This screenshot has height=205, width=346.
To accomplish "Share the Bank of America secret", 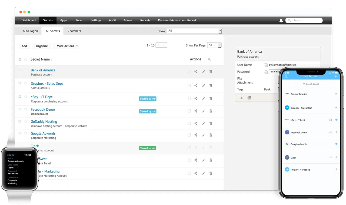I will pos(196,72).
